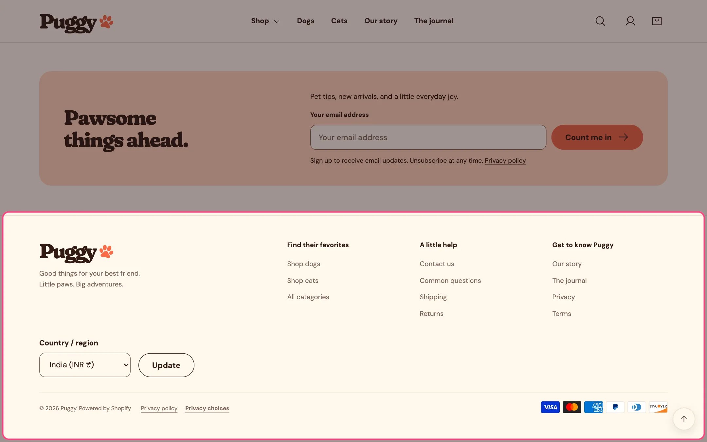The width and height of the screenshot is (707, 442).
Task: Click the Visa payment icon
Action: 550,407
